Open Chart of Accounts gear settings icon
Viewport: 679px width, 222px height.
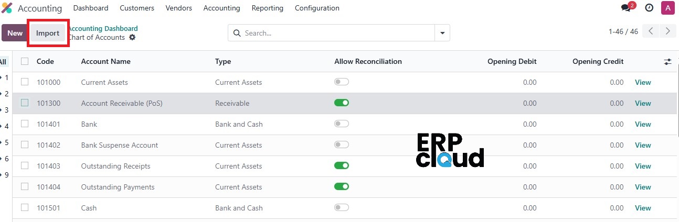[132, 38]
